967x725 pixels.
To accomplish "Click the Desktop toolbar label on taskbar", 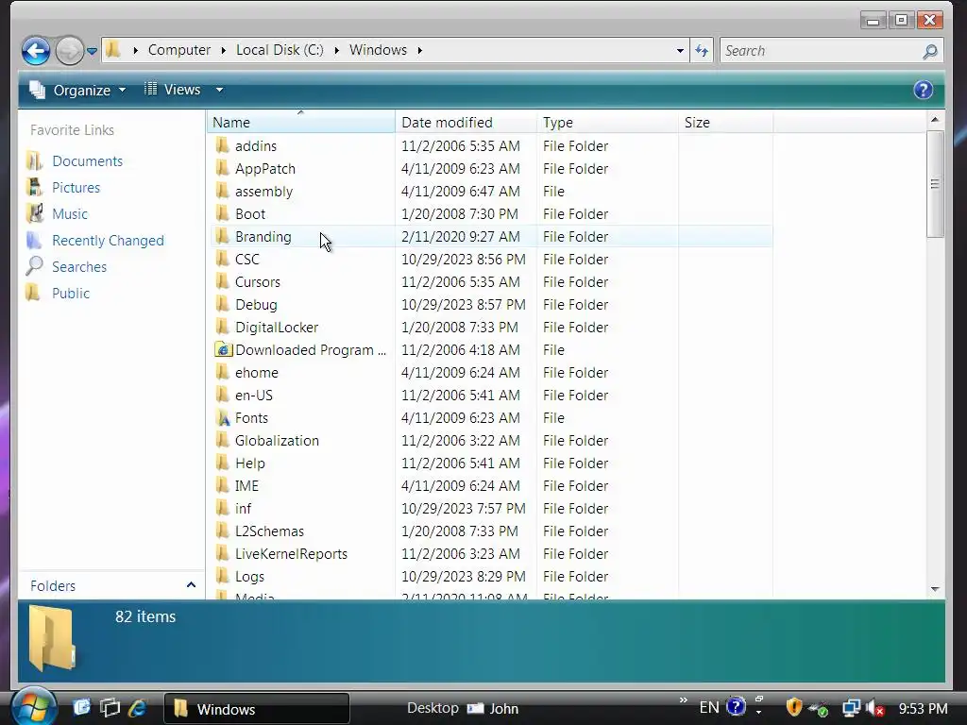I will click(433, 708).
